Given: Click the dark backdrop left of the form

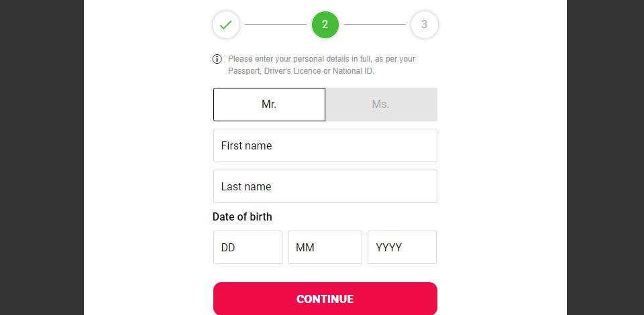Looking at the screenshot, I should (x=42, y=157).
